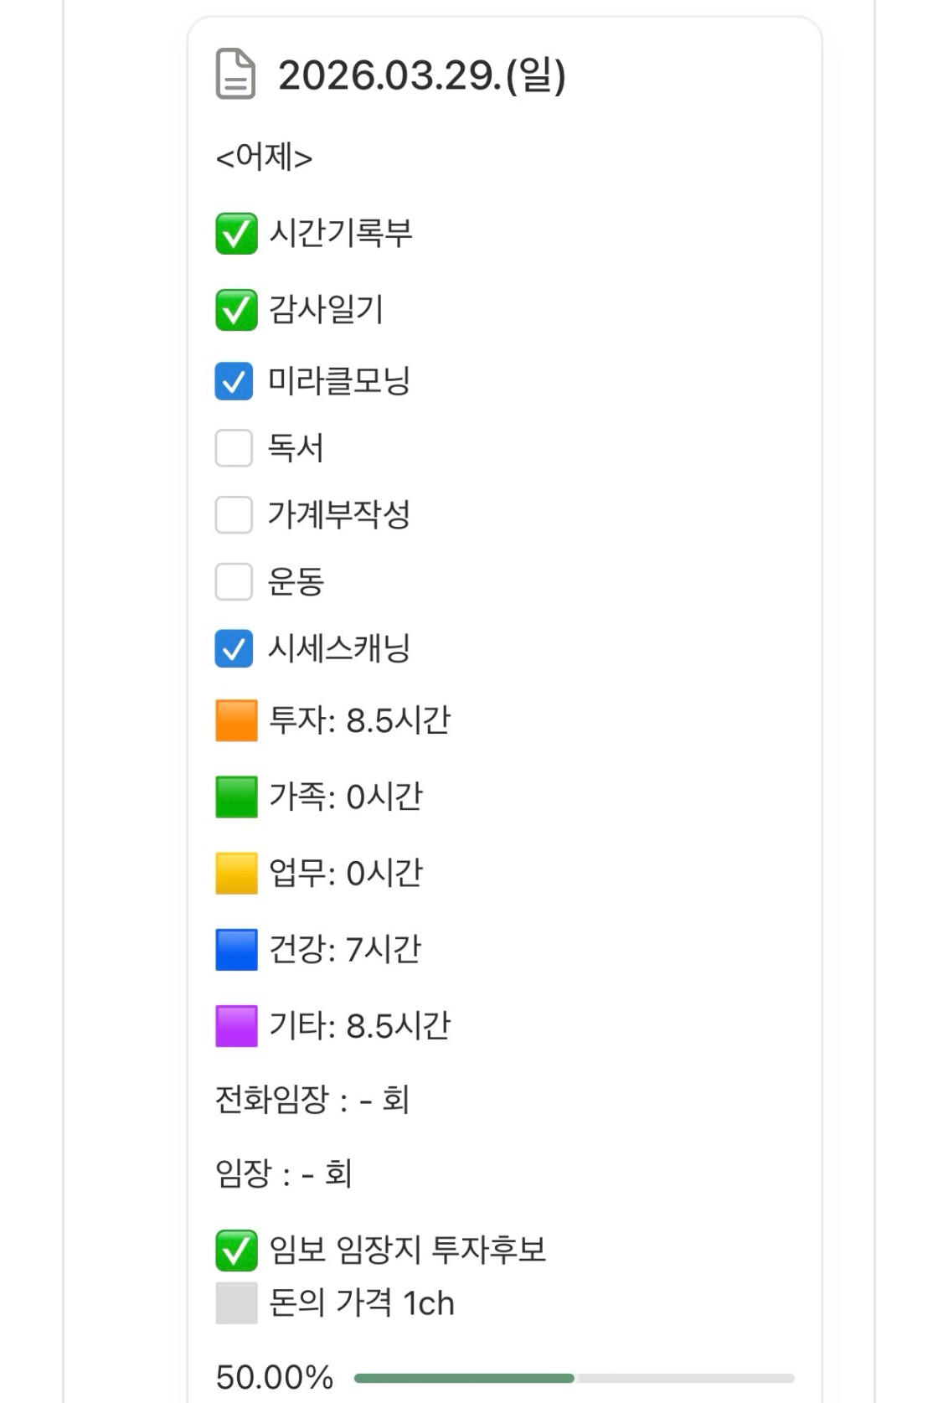Check the 독서 checkbox
Screen dimensions: 938x1403
click(234, 448)
